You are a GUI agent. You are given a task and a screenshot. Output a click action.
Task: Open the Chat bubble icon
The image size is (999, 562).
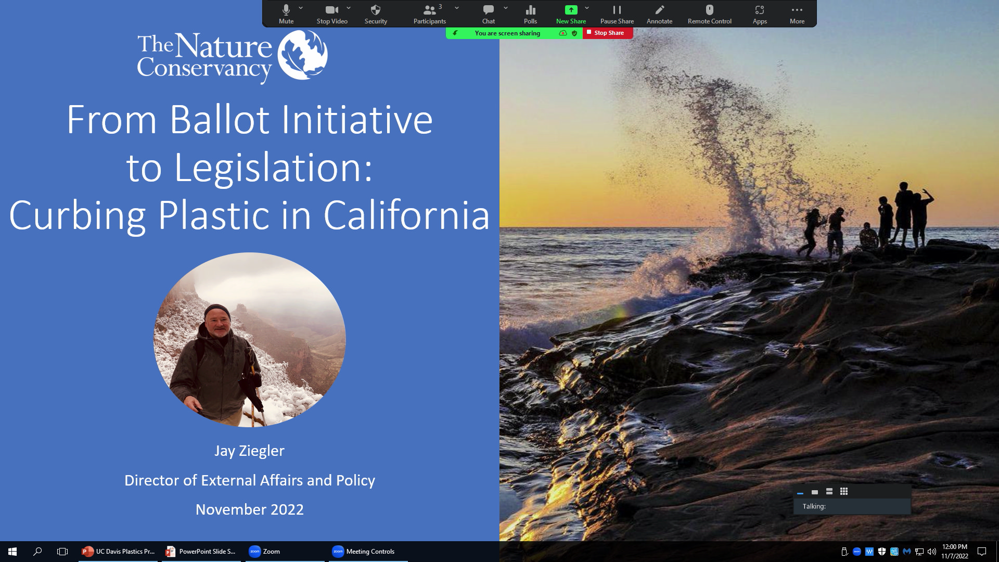point(488,14)
